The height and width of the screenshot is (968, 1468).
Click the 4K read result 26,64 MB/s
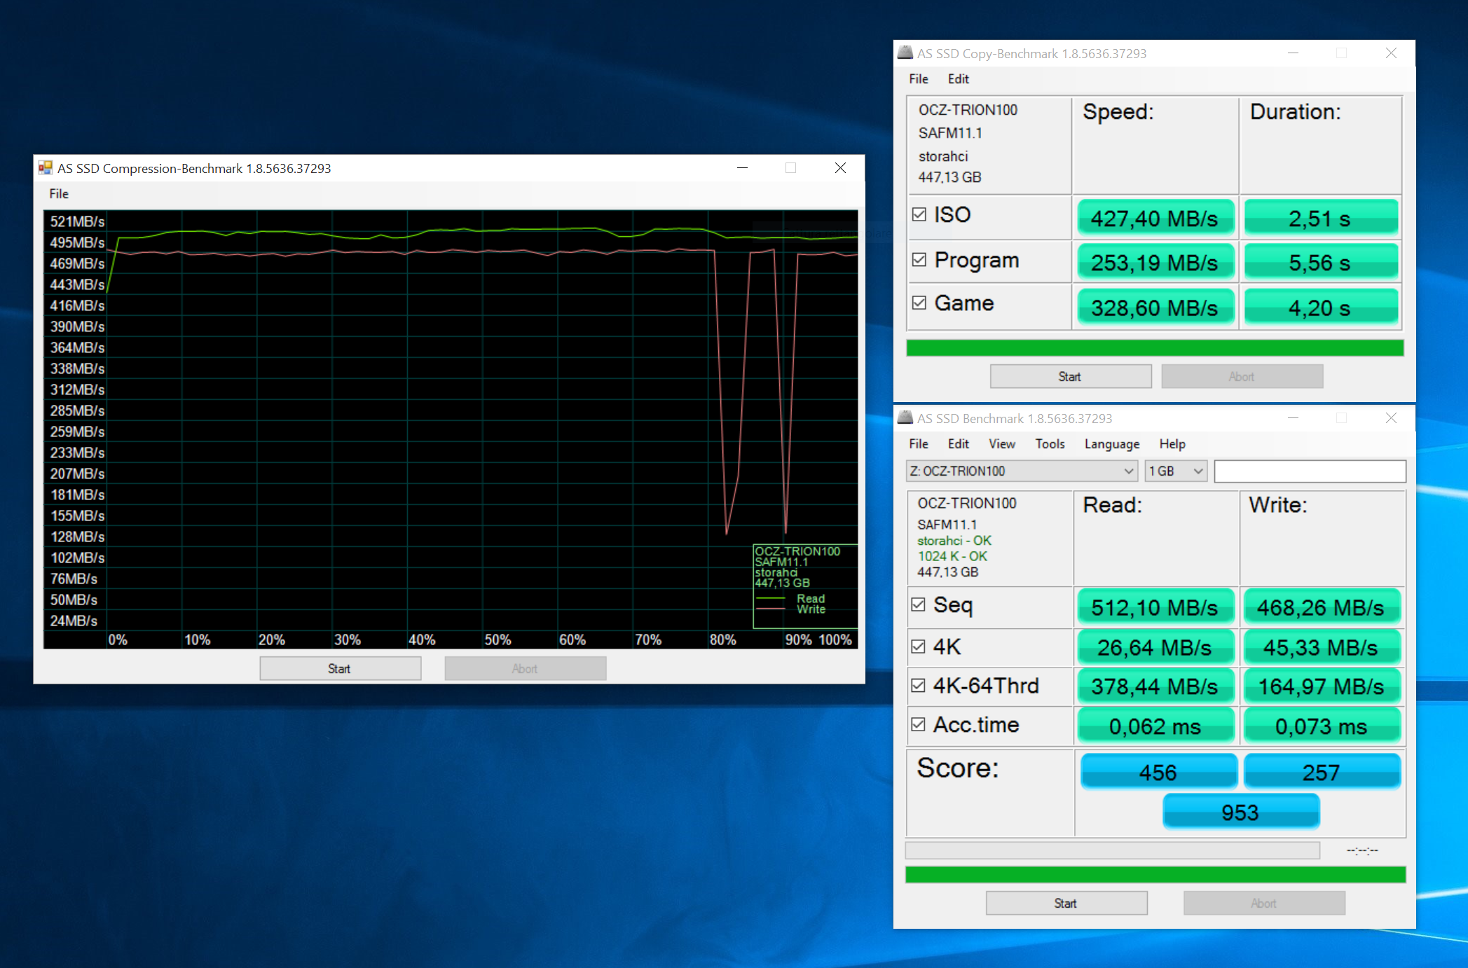point(1155,647)
